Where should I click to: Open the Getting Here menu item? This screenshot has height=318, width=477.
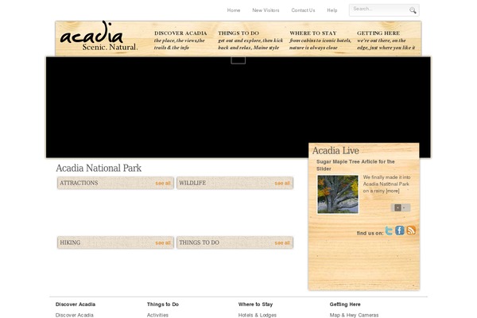tap(386, 41)
